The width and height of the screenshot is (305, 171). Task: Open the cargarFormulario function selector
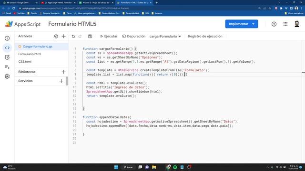[x=165, y=36]
